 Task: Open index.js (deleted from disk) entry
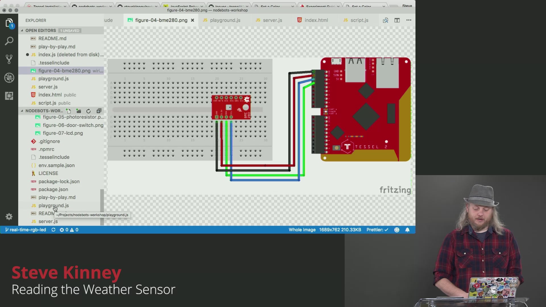tap(61, 55)
